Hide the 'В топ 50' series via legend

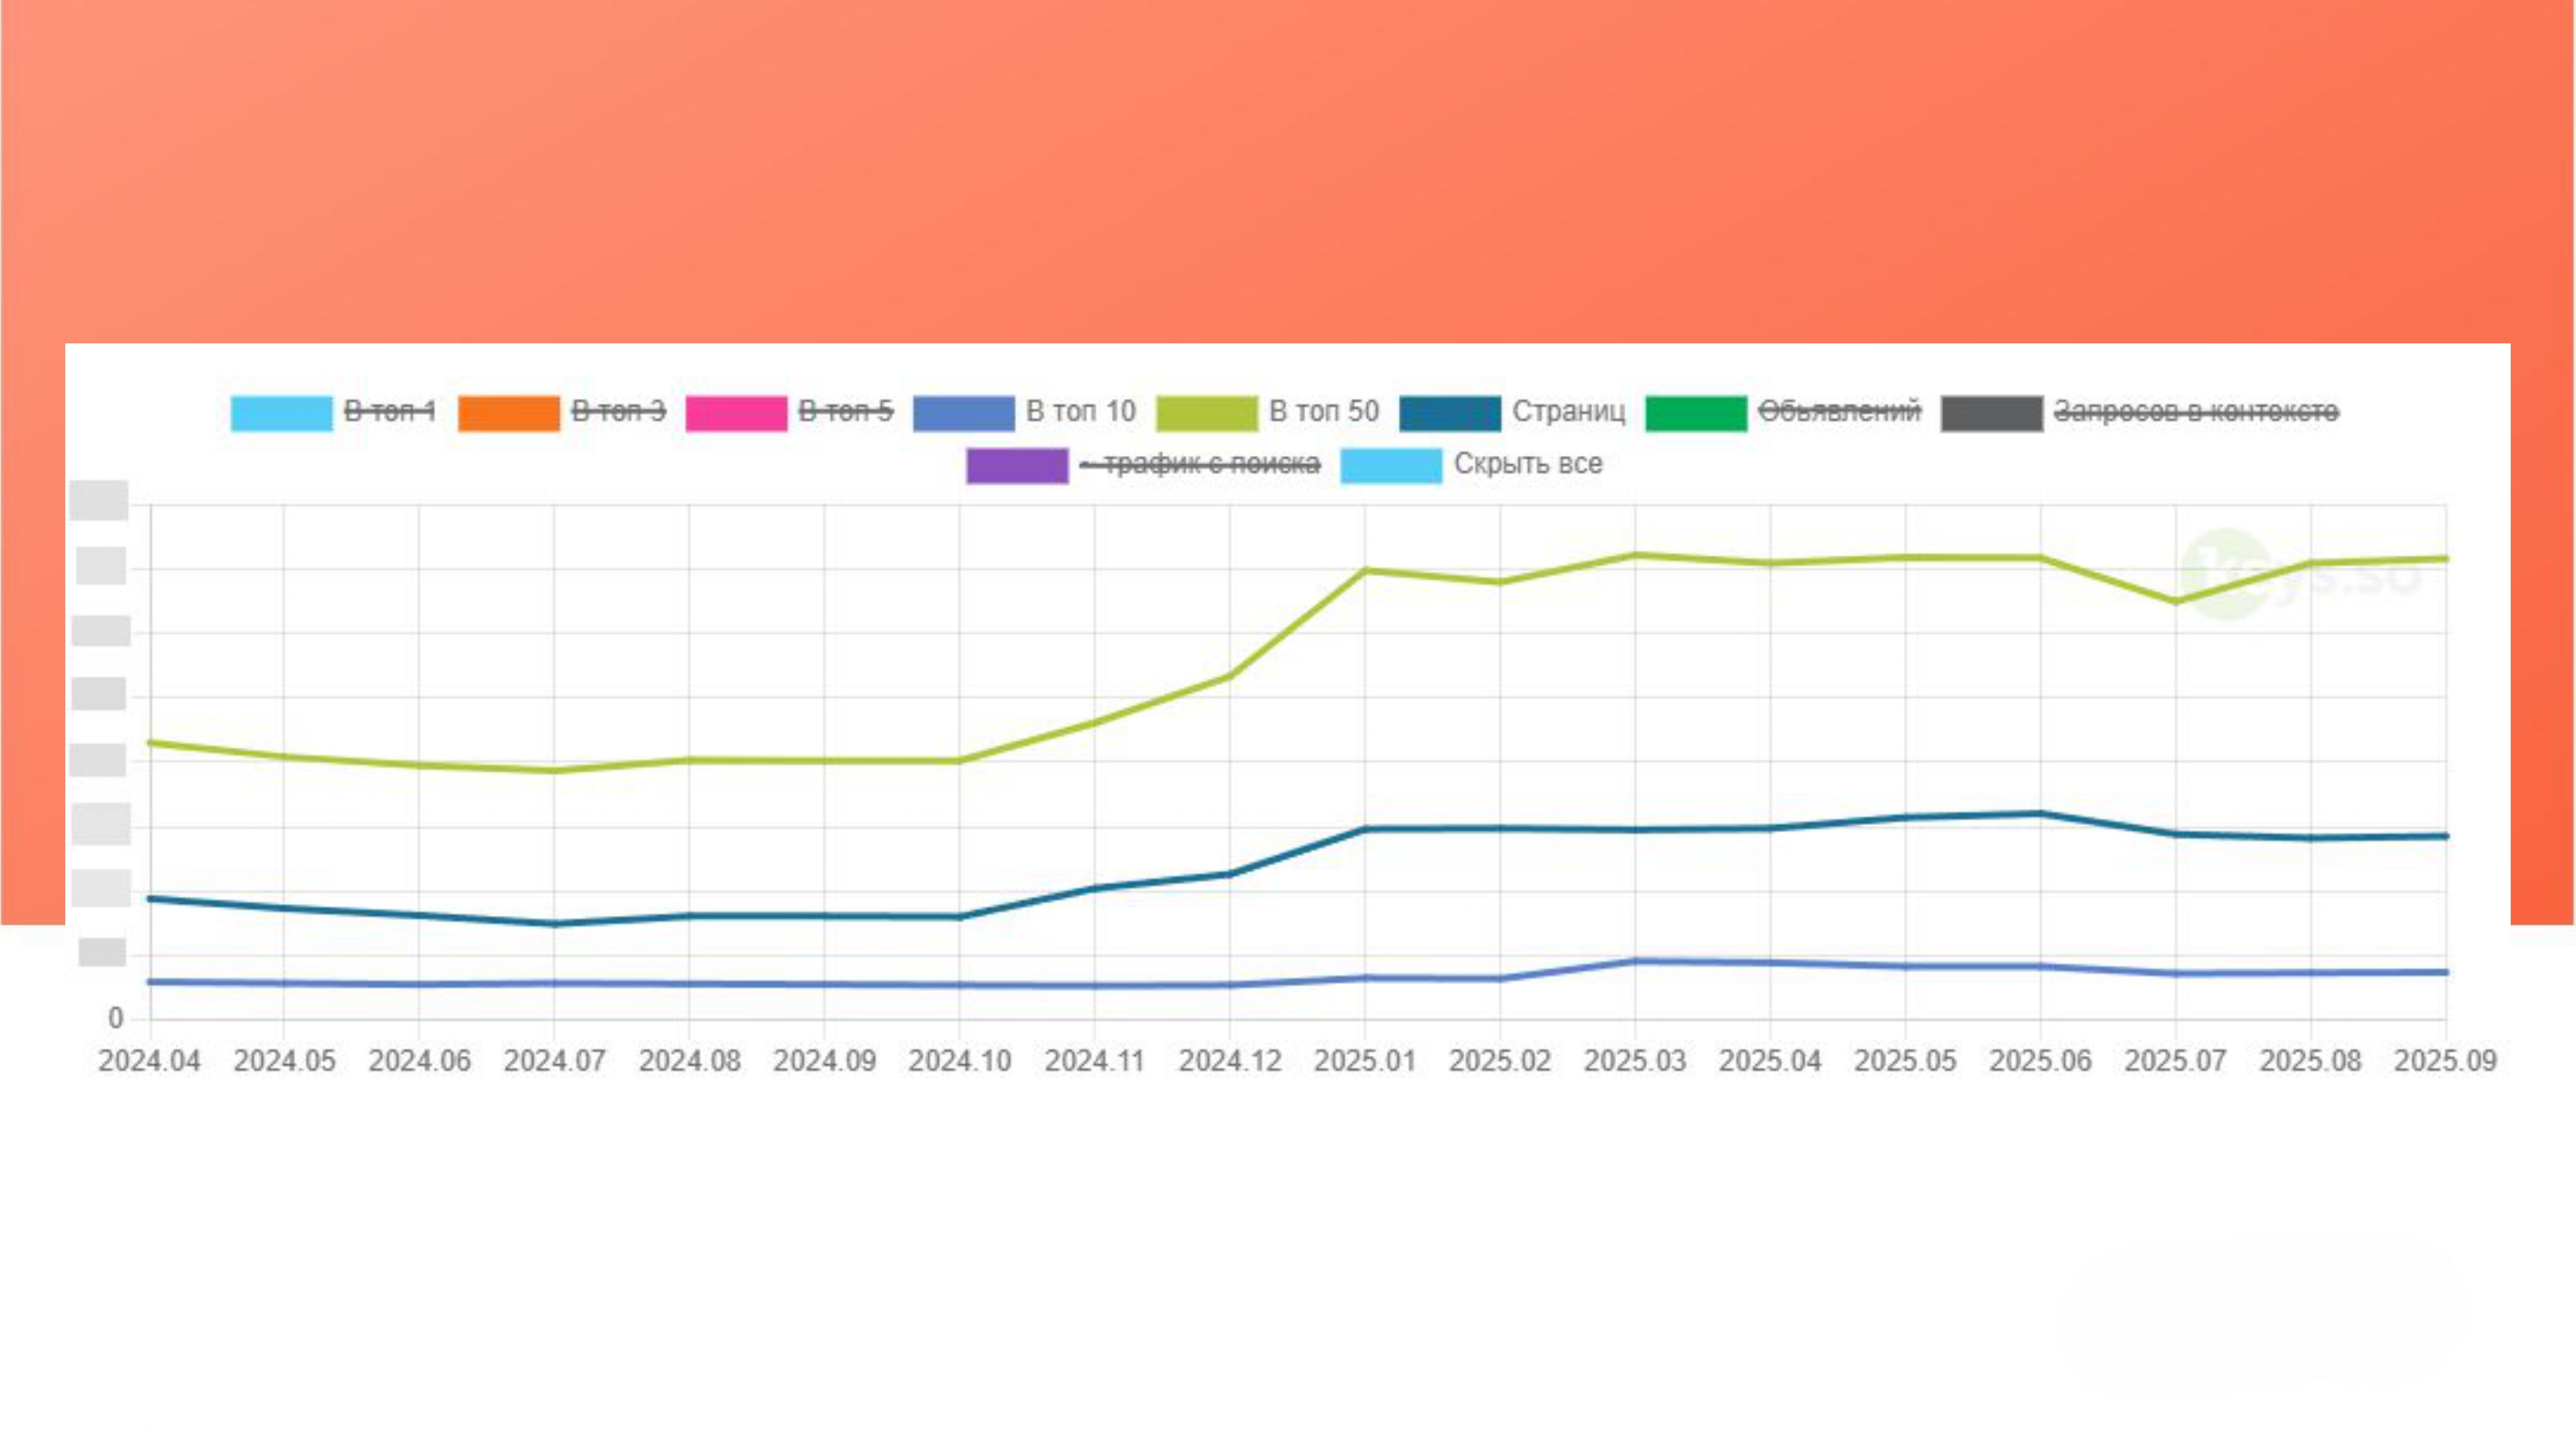pos(1323,412)
